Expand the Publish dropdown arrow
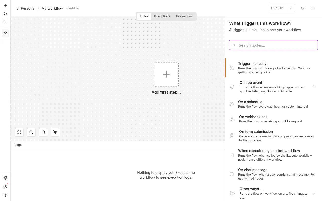 click(x=291, y=8)
